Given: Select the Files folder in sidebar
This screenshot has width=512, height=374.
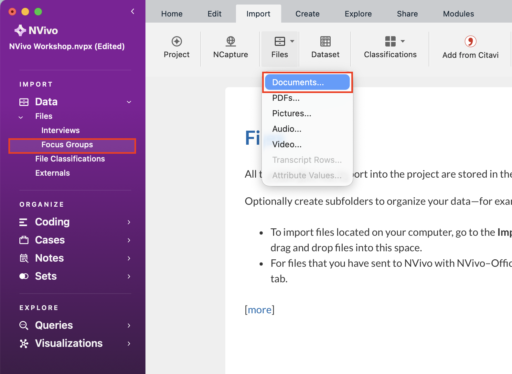Looking at the screenshot, I should click(44, 116).
